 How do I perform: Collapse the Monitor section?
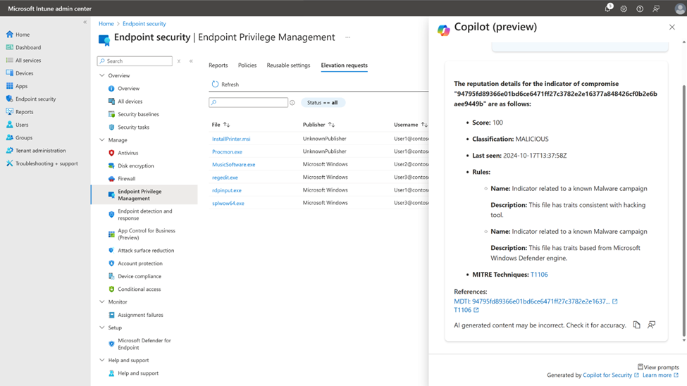tap(102, 302)
